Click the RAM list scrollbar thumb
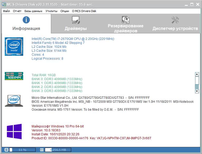 coord(197,80)
